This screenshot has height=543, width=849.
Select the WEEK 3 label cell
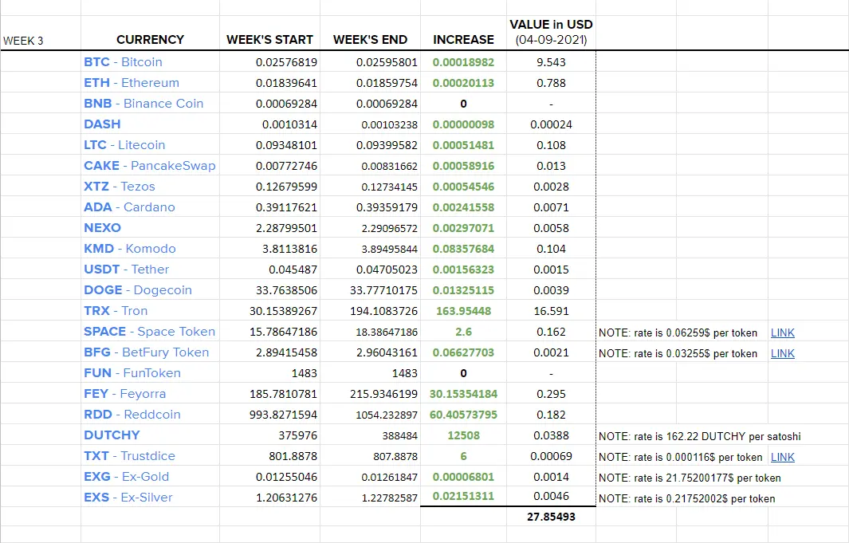tap(41, 33)
